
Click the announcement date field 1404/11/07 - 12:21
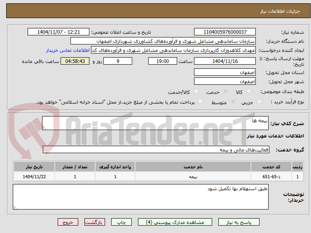58,32
